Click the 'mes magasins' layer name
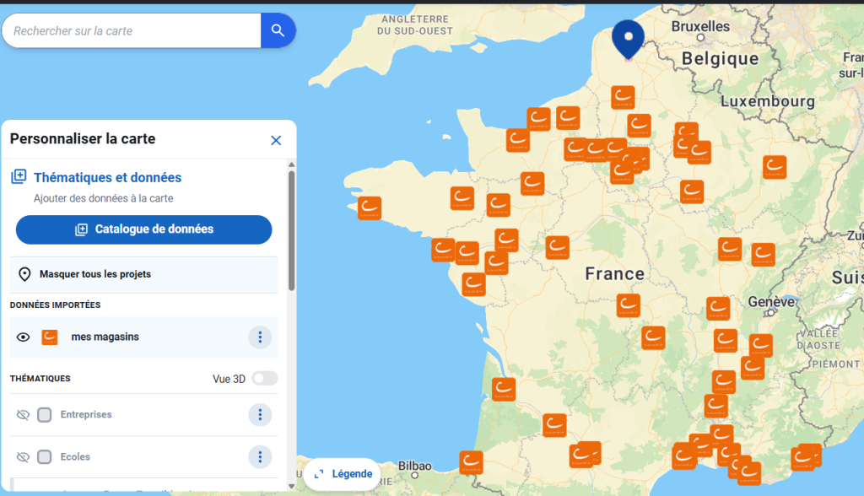Image resolution: width=864 pixels, height=496 pixels. pyautogui.click(x=105, y=337)
